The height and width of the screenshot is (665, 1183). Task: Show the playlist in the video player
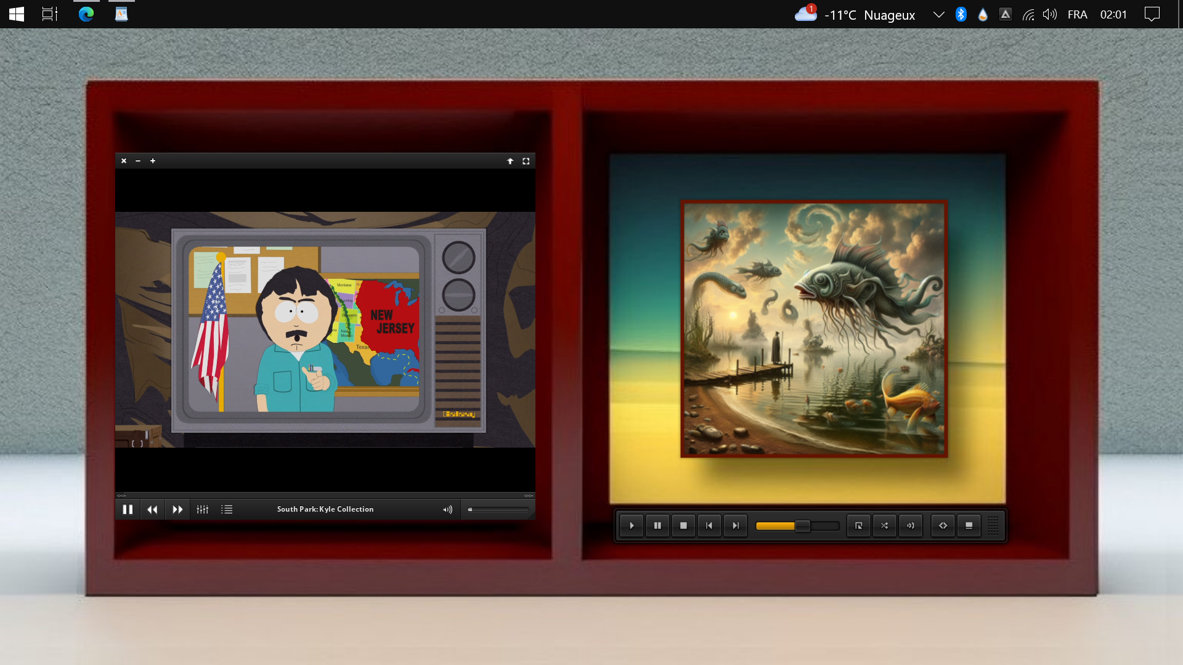click(227, 509)
